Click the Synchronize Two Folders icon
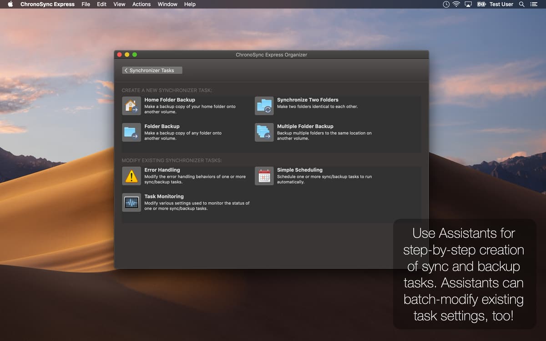The height and width of the screenshot is (341, 546). [264, 105]
